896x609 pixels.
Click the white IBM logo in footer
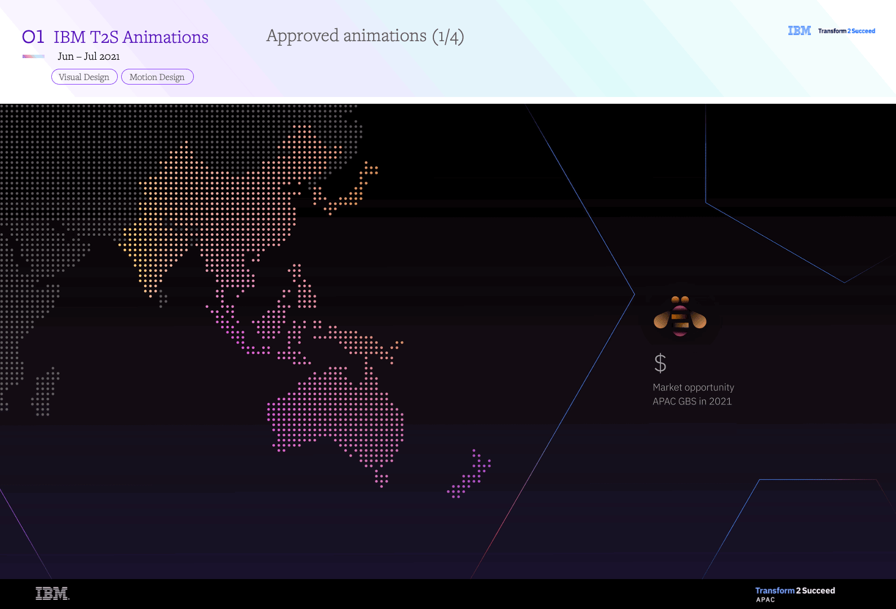52,593
